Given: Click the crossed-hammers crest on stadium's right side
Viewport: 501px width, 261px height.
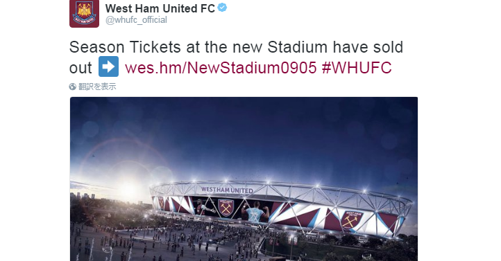Looking at the screenshot, I should (352, 220).
